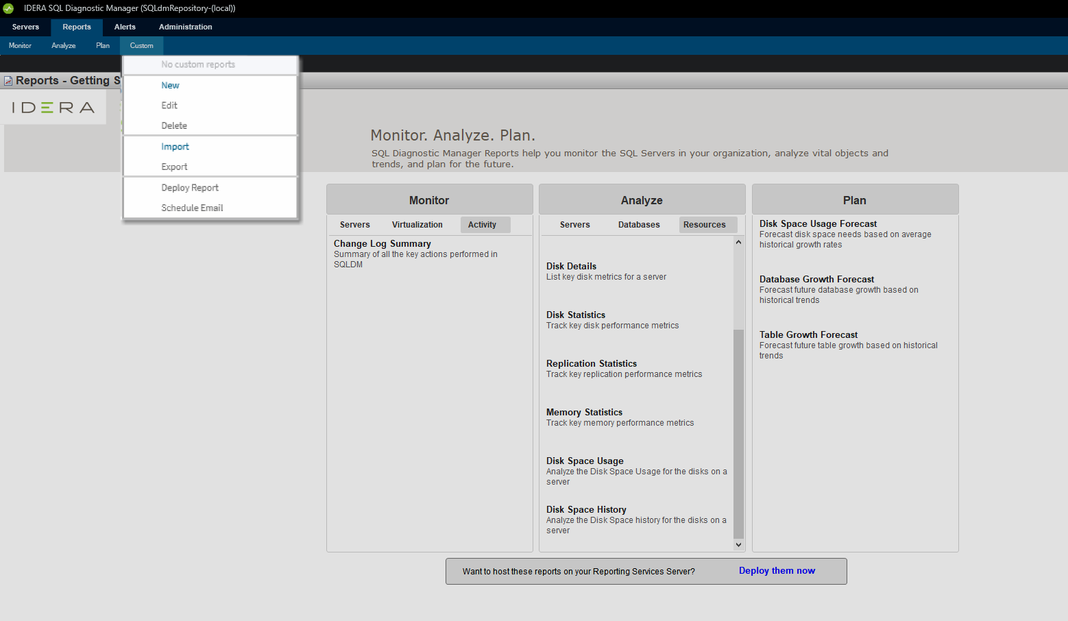Image resolution: width=1068 pixels, height=621 pixels.
Task: Click 'Track key disk performance metrics' description
Action: click(612, 326)
